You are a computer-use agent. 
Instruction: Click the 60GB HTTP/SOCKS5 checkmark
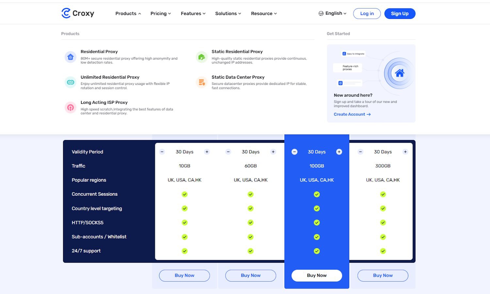(251, 223)
